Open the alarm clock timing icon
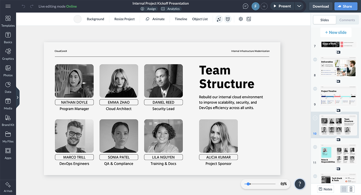Screen dimensions: 361x195 click(228, 19)
